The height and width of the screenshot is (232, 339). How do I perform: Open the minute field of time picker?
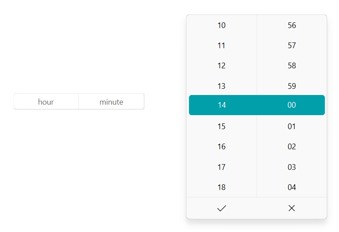tap(111, 102)
